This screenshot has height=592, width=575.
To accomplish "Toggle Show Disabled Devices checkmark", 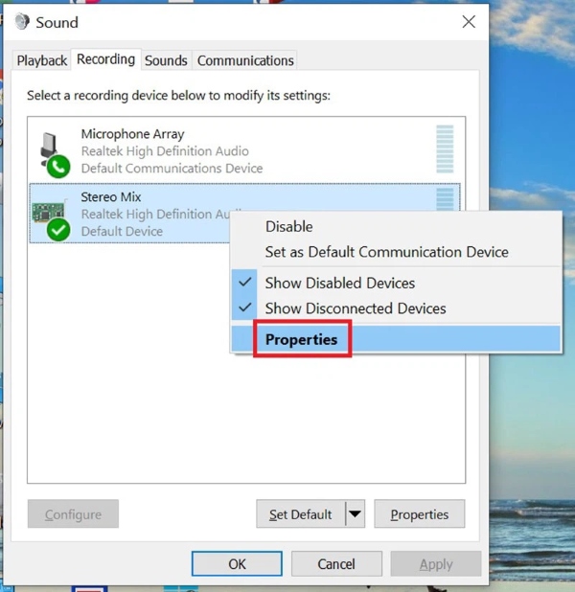I will tap(246, 283).
